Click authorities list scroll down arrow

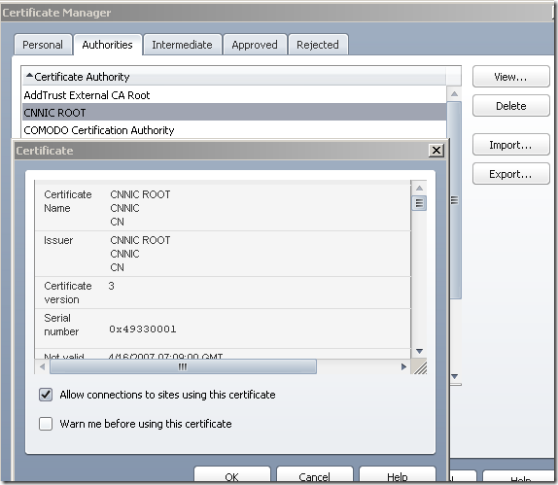click(454, 376)
